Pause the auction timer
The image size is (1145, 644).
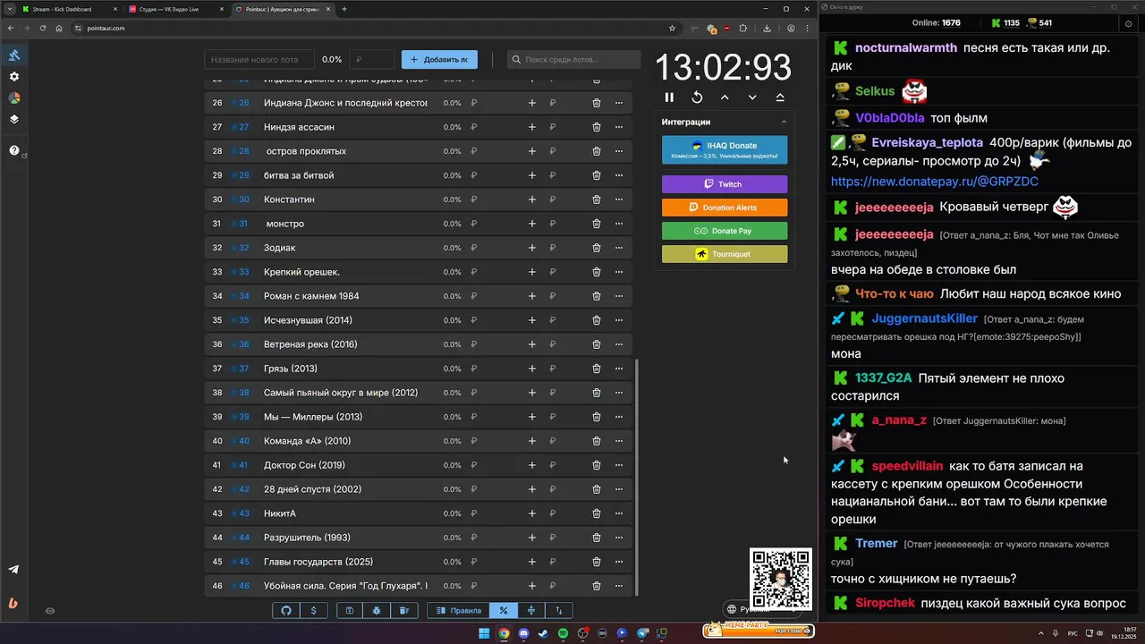[x=669, y=97]
